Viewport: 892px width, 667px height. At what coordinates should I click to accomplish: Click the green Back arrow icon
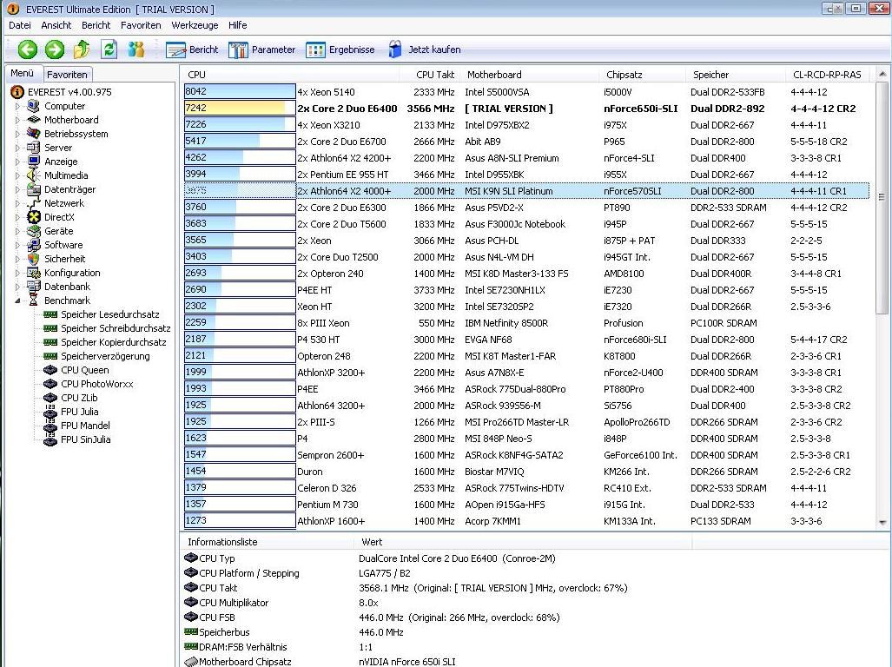point(27,50)
